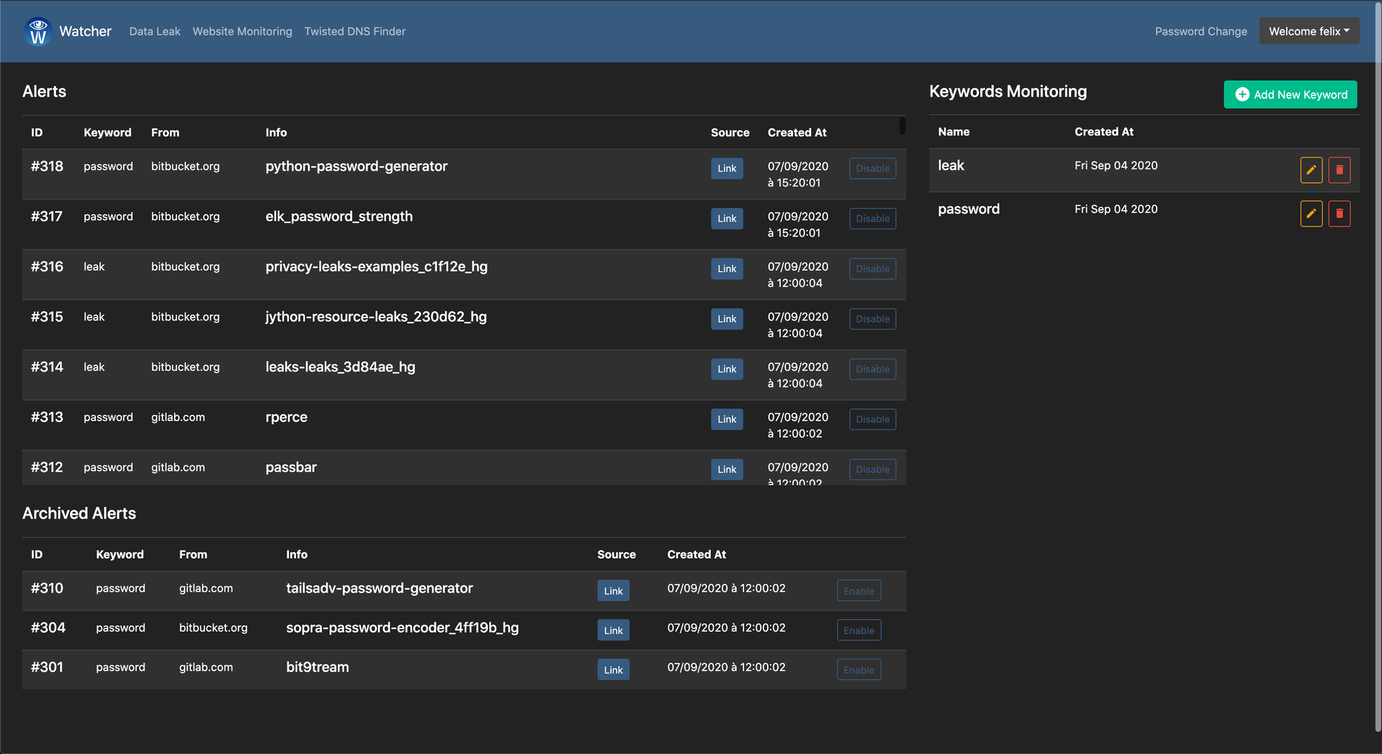Disable alert #316 privacy-leaks-examples

(x=872, y=269)
